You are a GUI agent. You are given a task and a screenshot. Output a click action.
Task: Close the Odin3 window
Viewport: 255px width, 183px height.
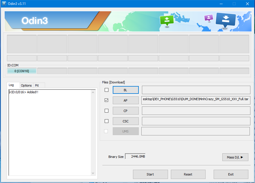[247, 4]
